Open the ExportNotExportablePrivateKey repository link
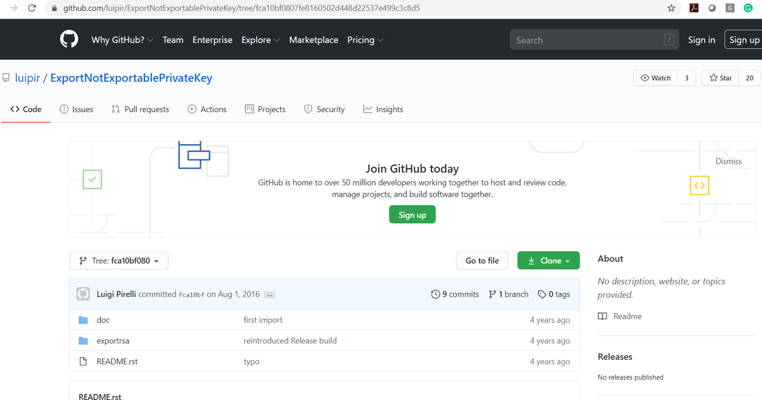 pyautogui.click(x=131, y=78)
